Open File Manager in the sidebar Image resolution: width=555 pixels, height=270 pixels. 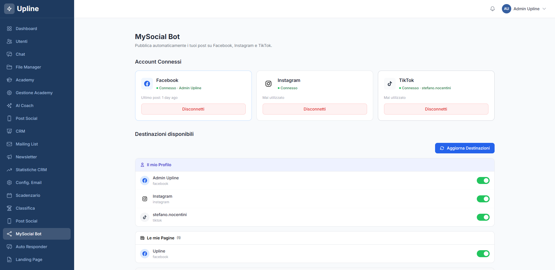[x=37, y=67]
